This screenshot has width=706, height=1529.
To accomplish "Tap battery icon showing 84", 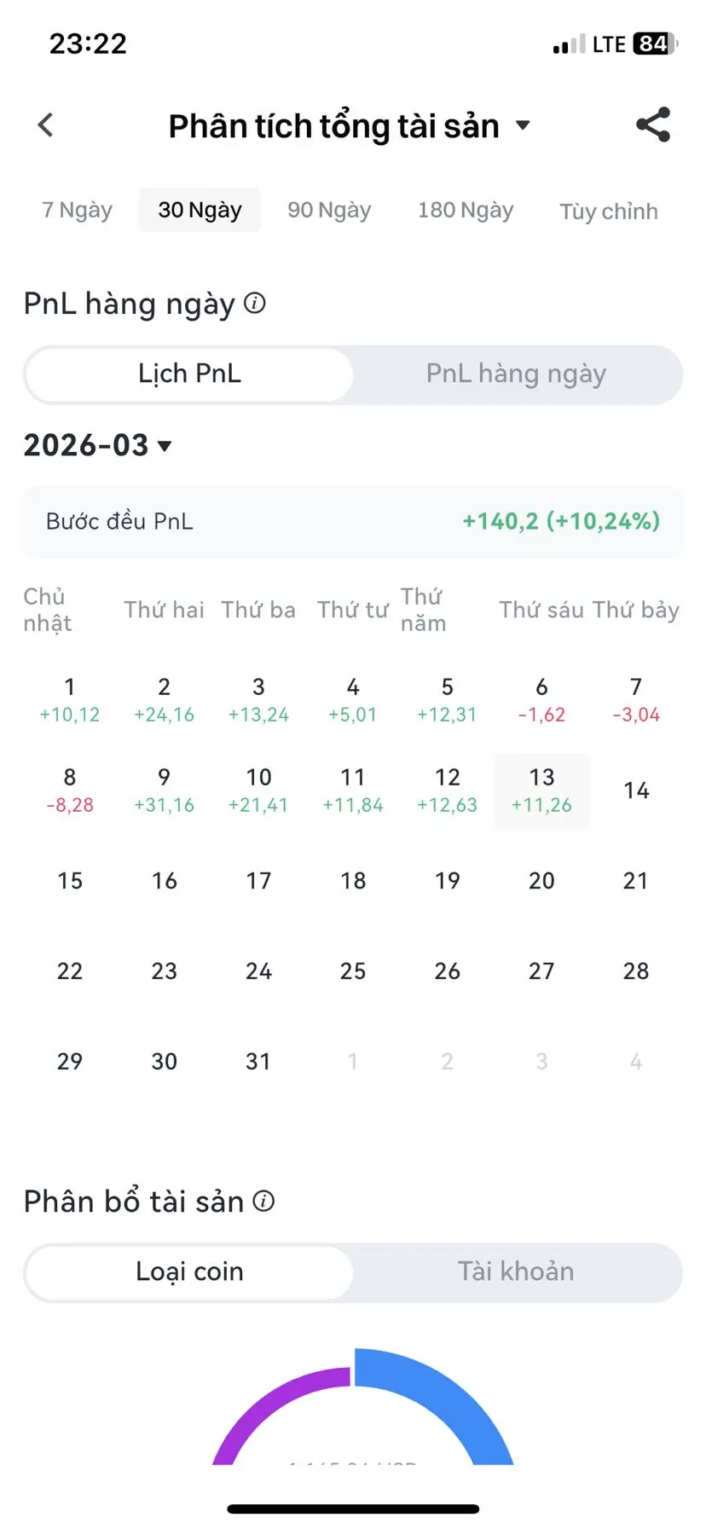I will click(655, 43).
